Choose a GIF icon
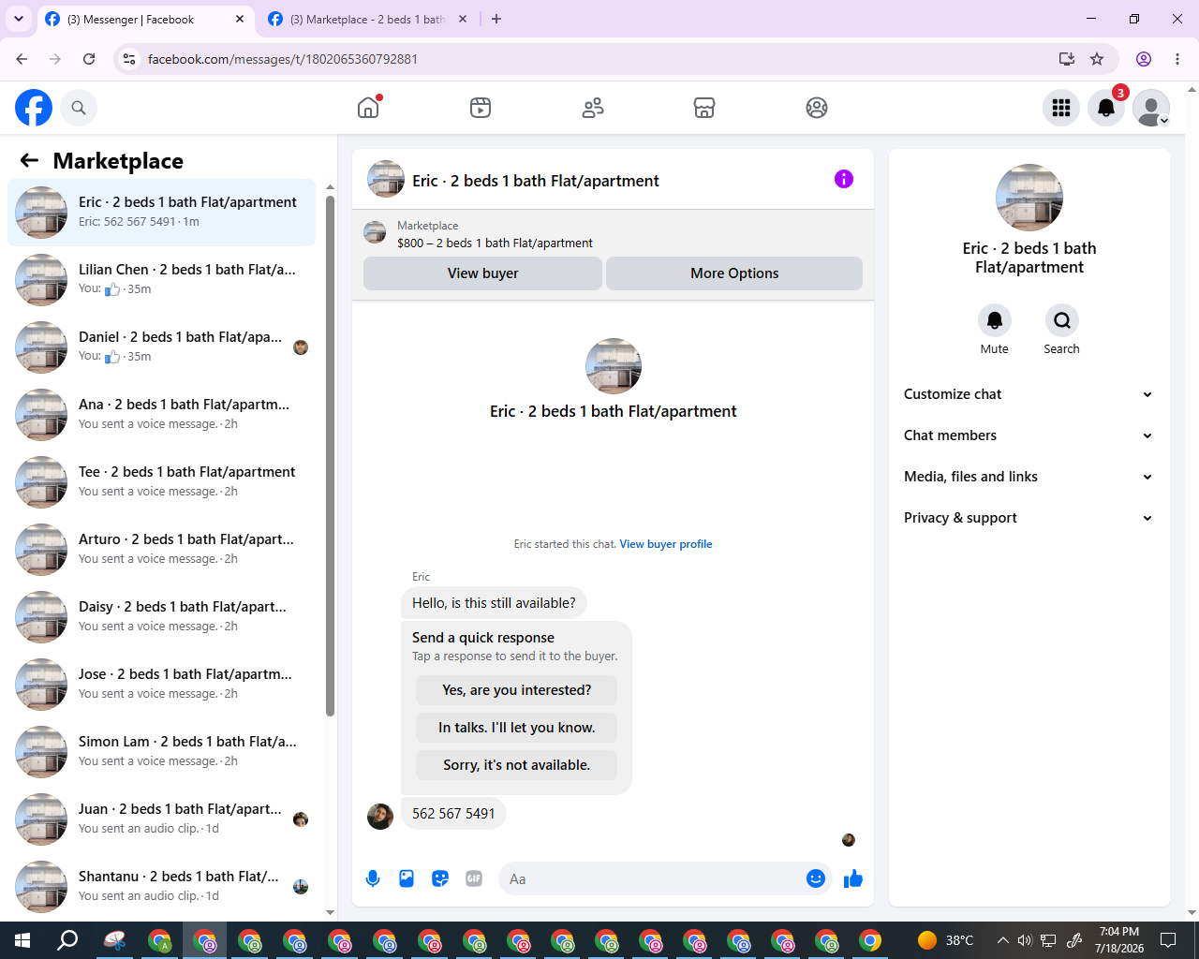1199x959 pixels. coord(474,878)
